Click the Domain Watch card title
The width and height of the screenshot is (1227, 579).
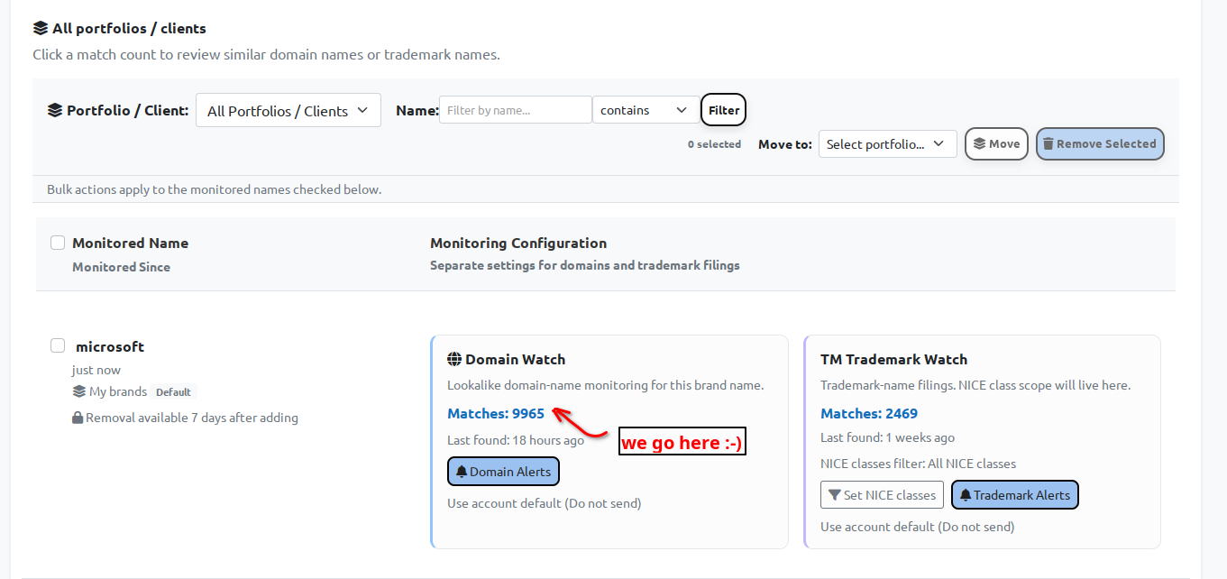[x=515, y=359]
